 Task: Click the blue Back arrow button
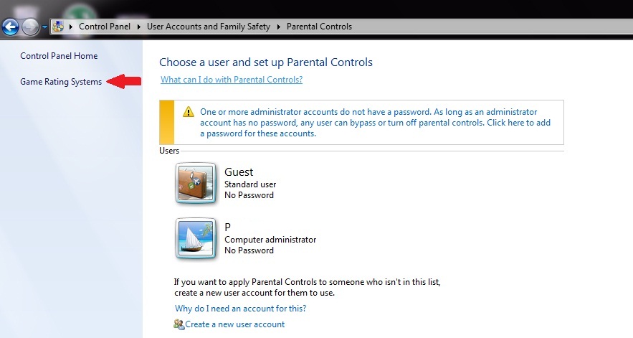point(10,27)
